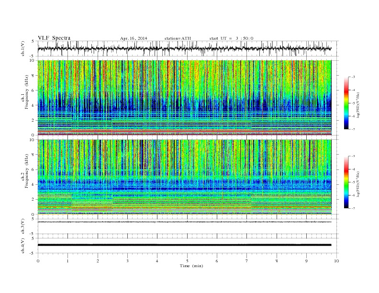This screenshot has width=379, height=293.
Task: Click the "7" tick on the time axis
Action: [247, 261]
